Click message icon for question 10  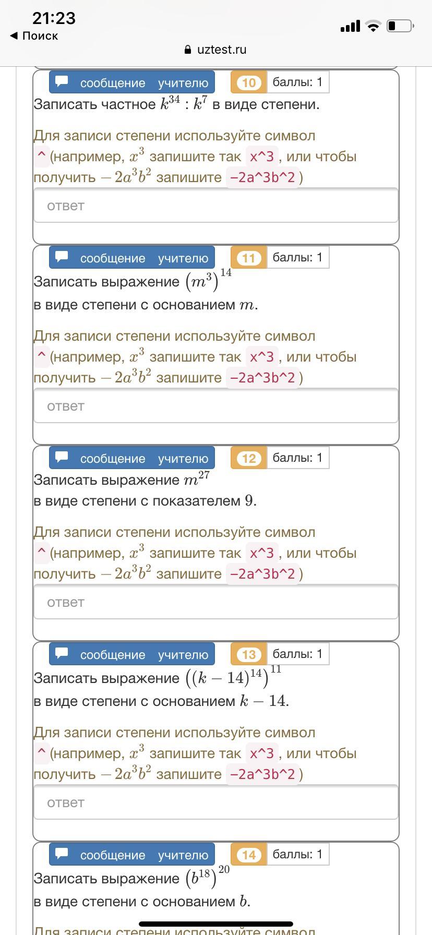(x=62, y=81)
